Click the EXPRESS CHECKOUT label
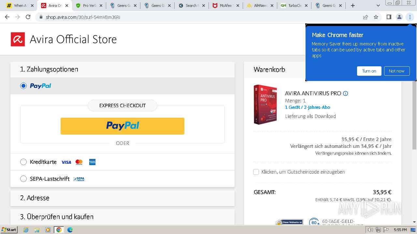The width and height of the screenshot is (417, 234). (x=122, y=106)
